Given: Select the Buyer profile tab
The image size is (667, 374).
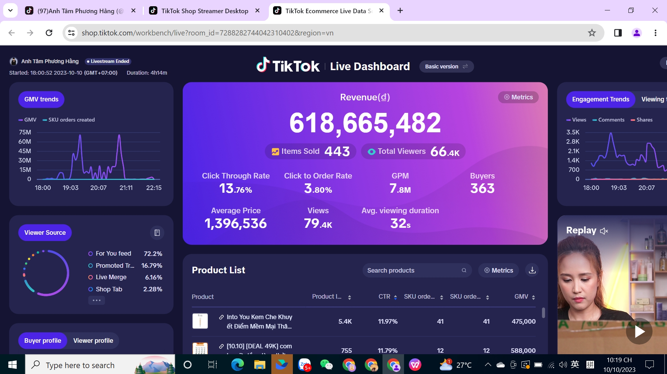Looking at the screenshot, I should pos(43,341).
